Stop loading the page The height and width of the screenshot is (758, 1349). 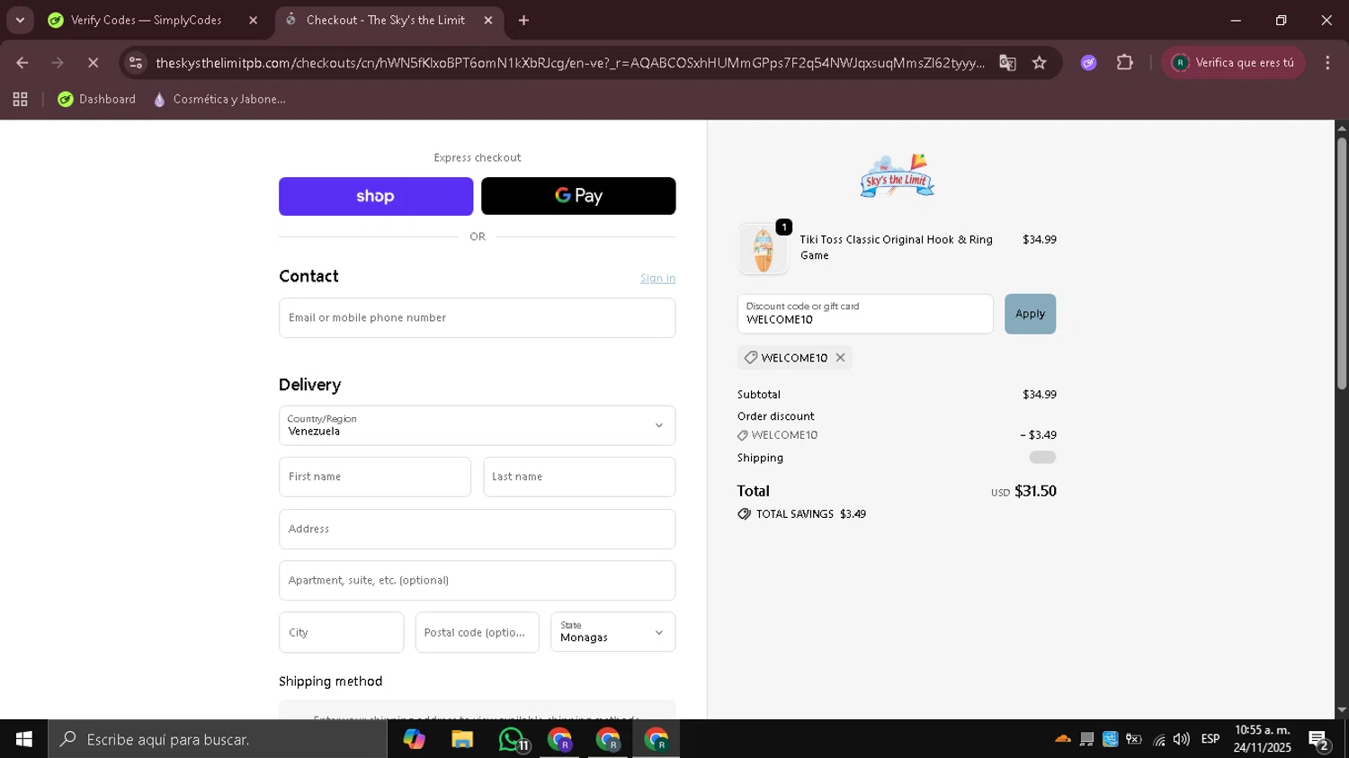pyautogui.click(x=93, y=63)
